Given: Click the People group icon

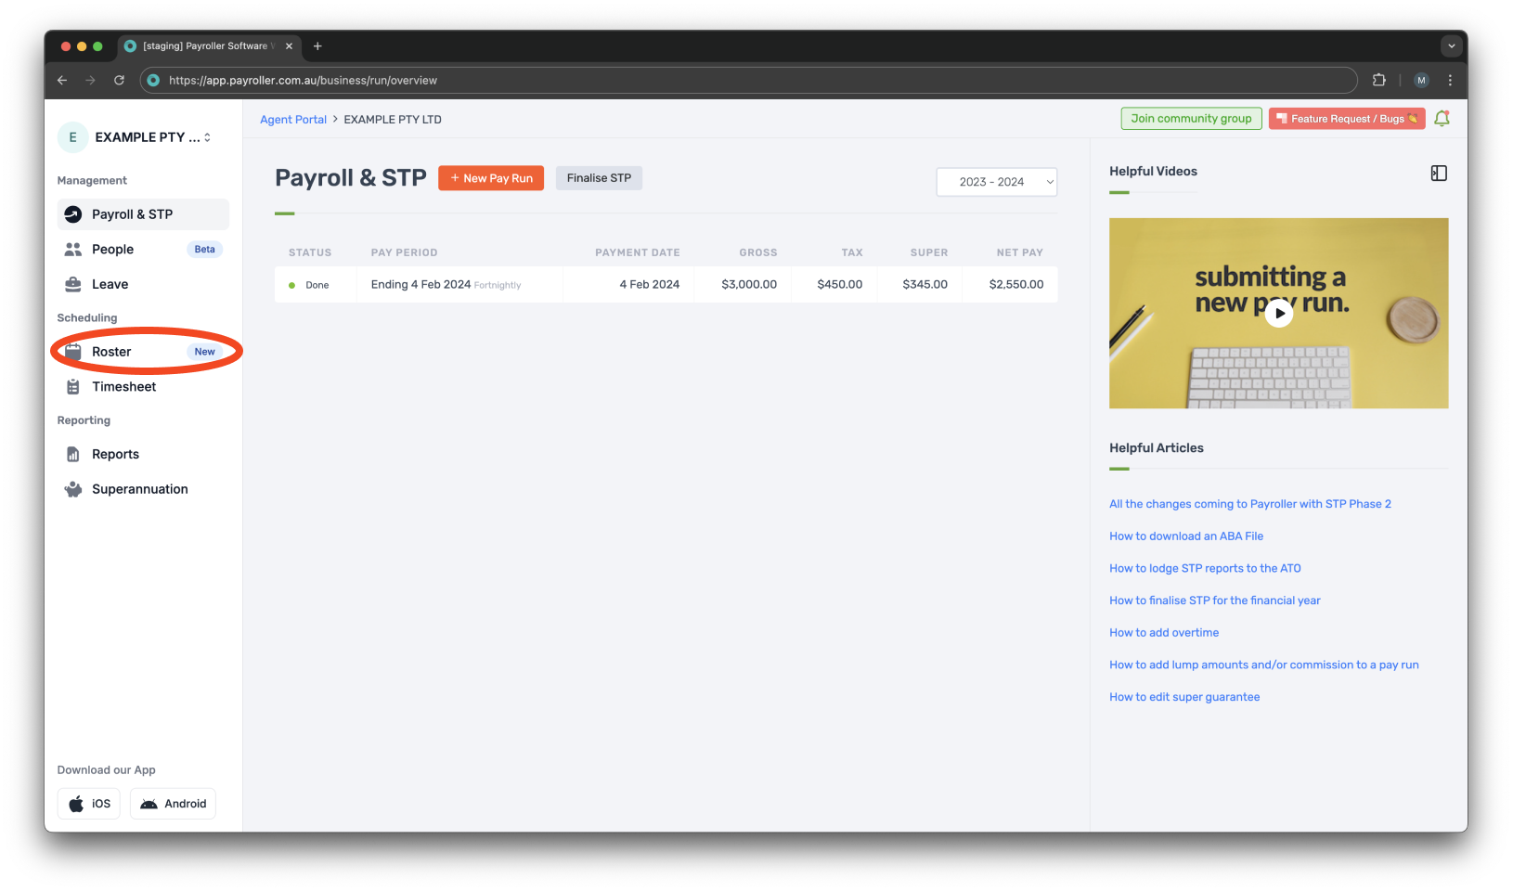Looking at the screenshot, I should (x=72, y=250).
